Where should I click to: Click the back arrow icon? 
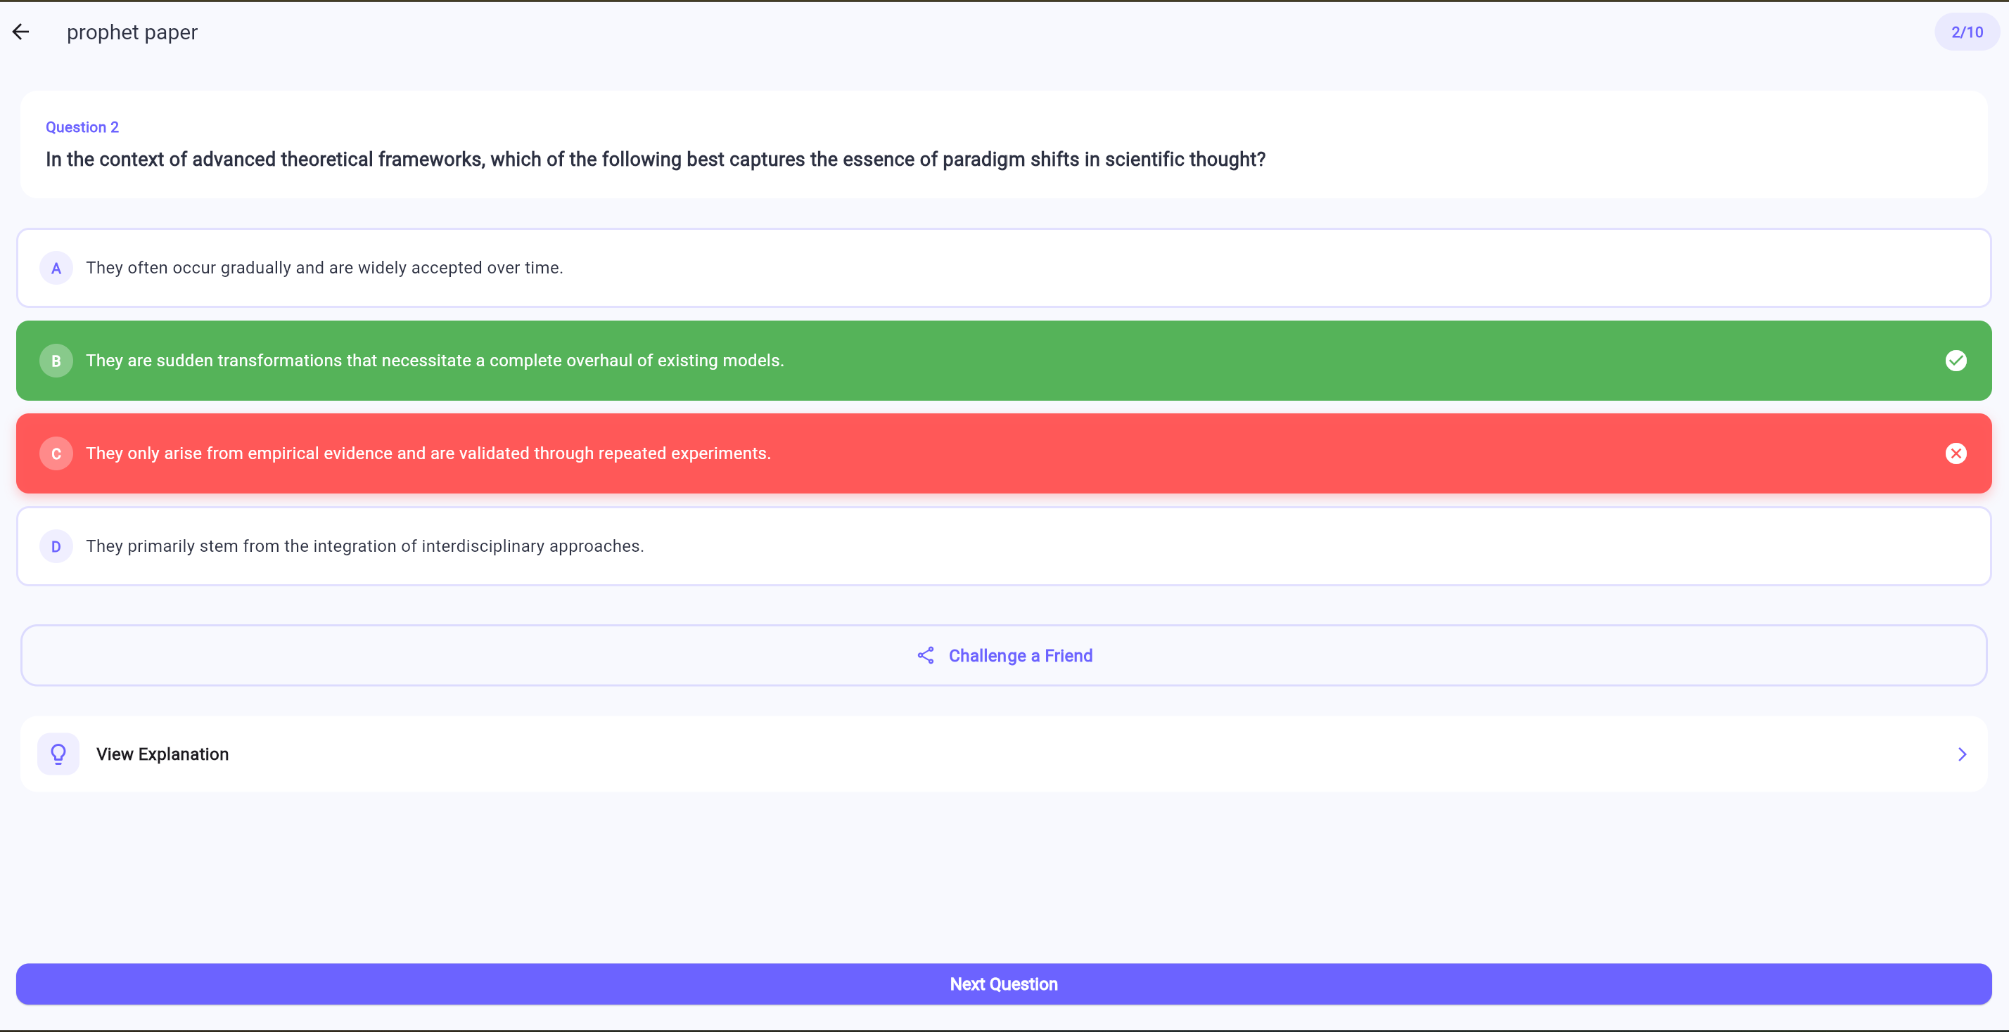(21, 32)
